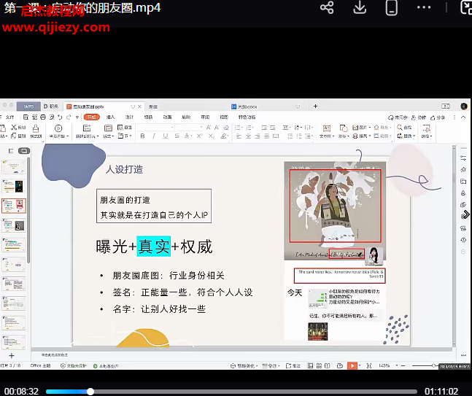The height and width of the screenshot is (396, 472).
Task: Add a new document tab with plus
Action: click(315, 106)
